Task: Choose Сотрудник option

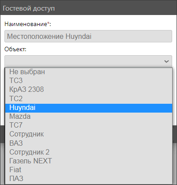Action: pos(89,134)
